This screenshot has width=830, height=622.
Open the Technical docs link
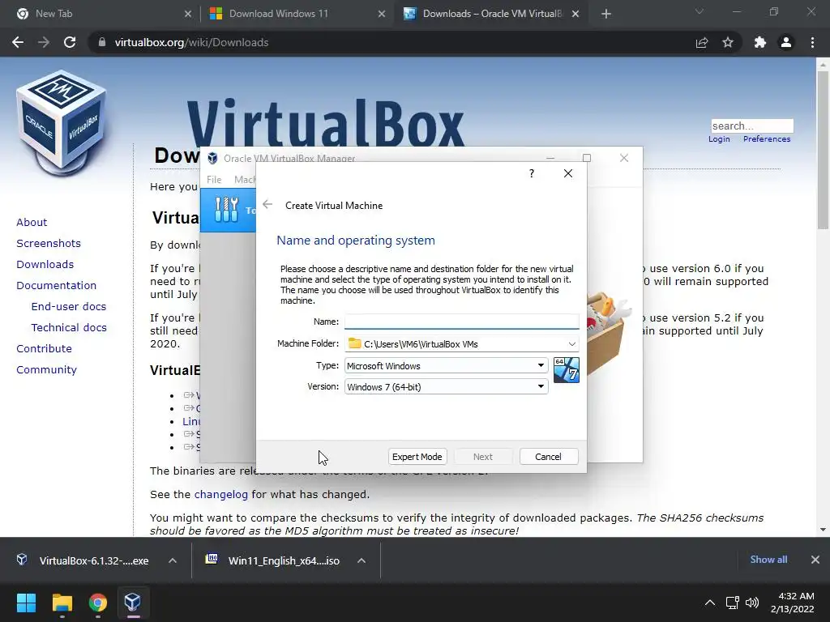point(69,327)
